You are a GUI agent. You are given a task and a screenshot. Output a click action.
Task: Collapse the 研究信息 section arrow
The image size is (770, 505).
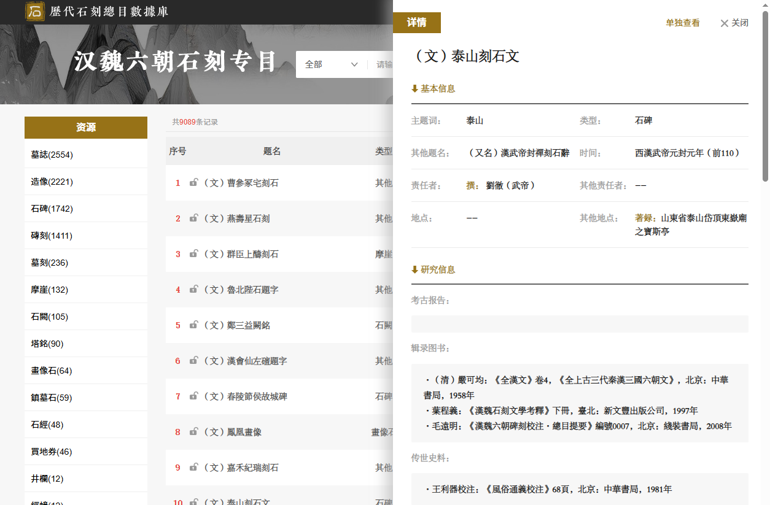click(414, 270)
